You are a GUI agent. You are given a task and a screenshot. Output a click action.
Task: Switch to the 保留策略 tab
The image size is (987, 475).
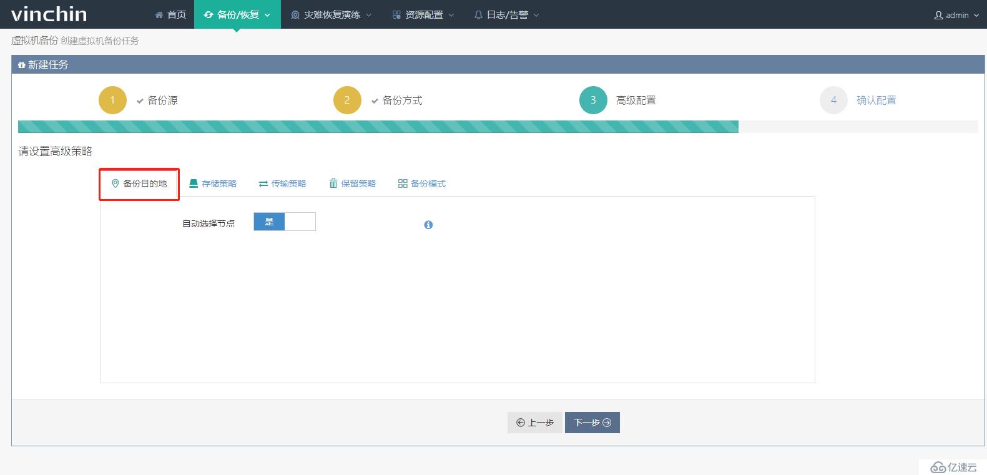(353, 184)
